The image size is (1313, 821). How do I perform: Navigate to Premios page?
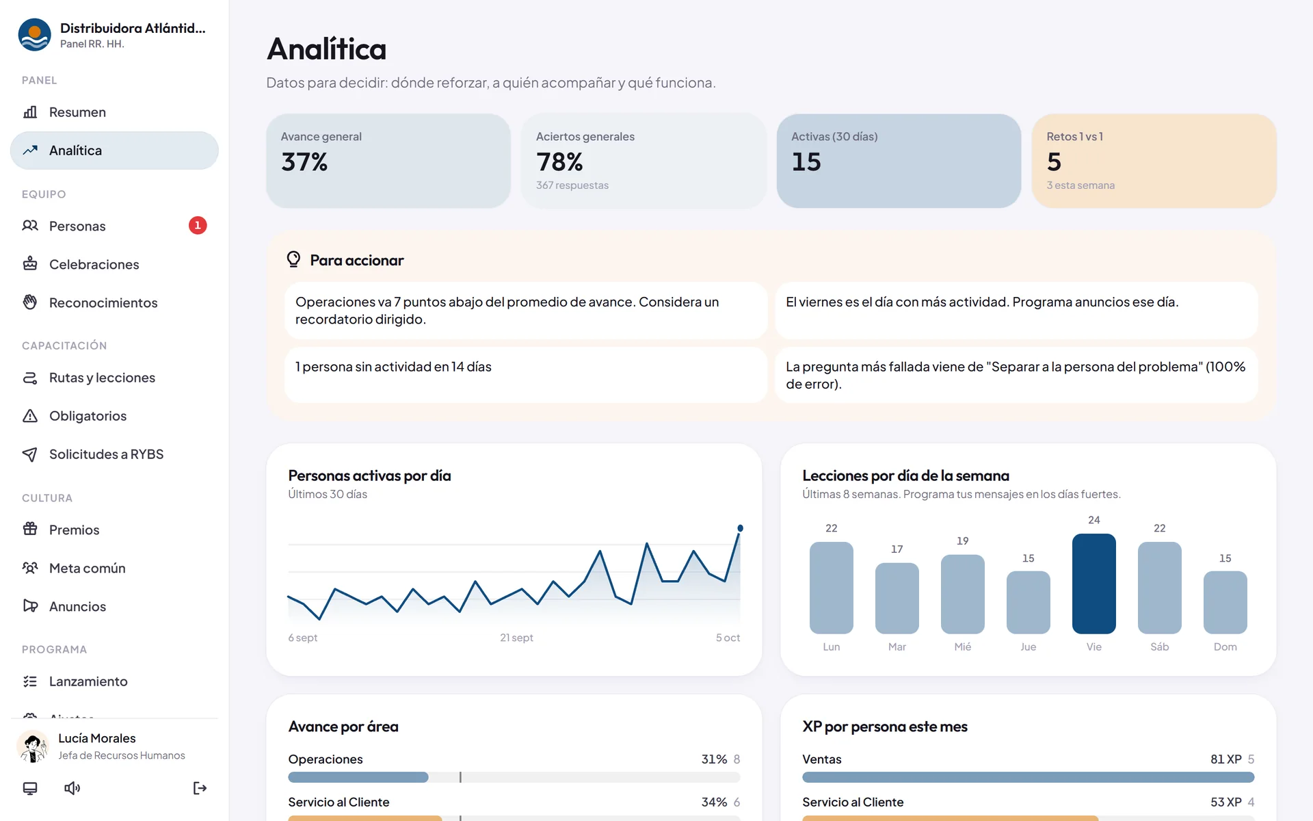coord(114,530)
